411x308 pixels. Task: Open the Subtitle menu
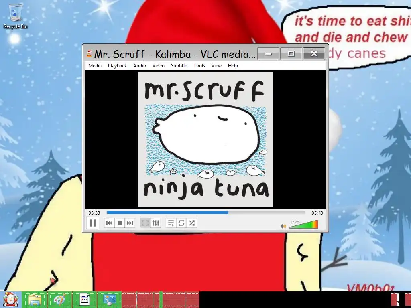tap(179, 66)
